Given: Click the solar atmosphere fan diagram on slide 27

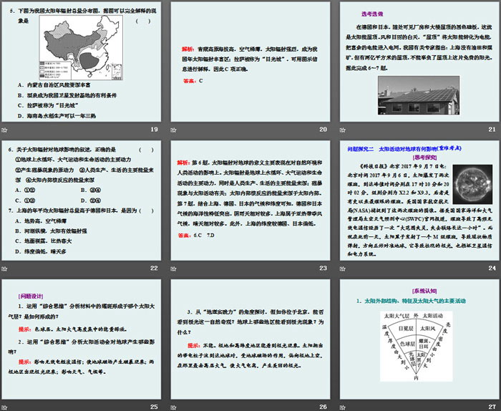Looking at the screenshot, I should pos(417,346).
